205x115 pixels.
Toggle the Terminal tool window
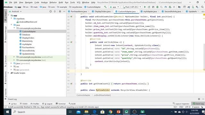pos(61,103)
